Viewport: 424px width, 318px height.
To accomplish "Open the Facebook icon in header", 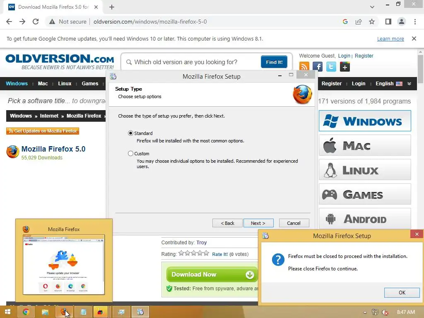I will pos(318,67).
